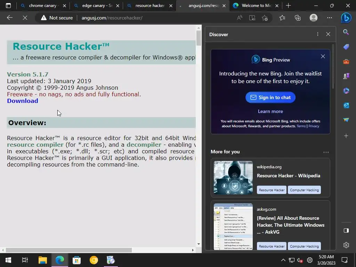Open sidebar Games chess icon

pyautogui.click(x=346, y=76)
